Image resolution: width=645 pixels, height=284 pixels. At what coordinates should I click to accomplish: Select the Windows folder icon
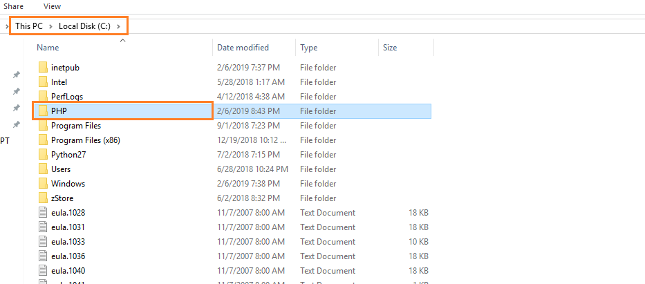click(x=43, y=184)
